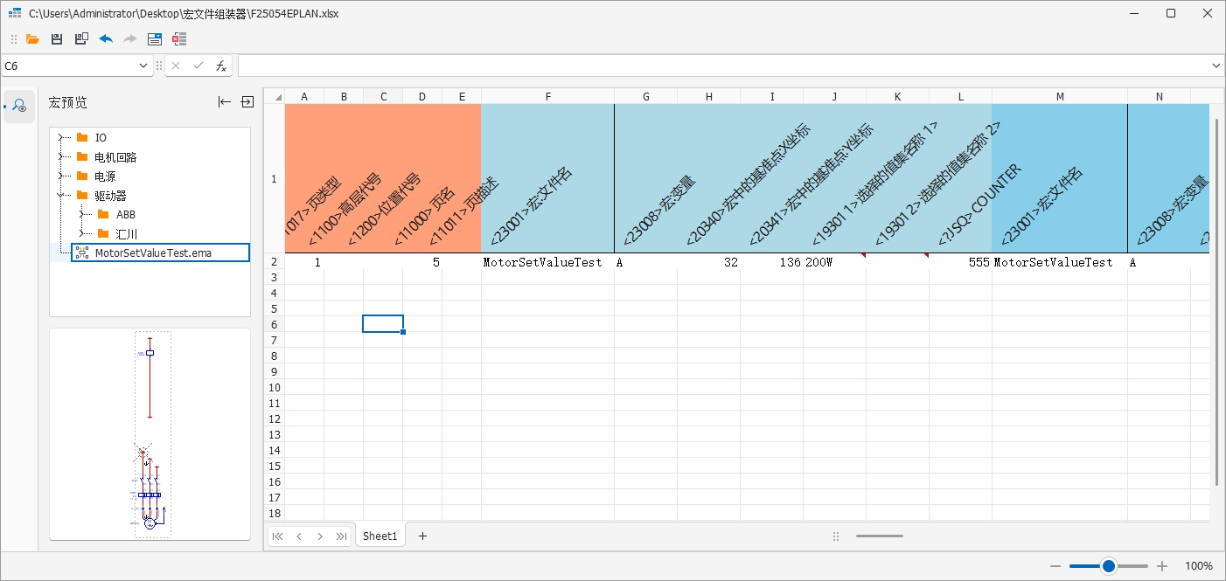Click the open file folder icon
Image resolution: width=1226 pixels, height=581 pixels.
coord(32,39)
